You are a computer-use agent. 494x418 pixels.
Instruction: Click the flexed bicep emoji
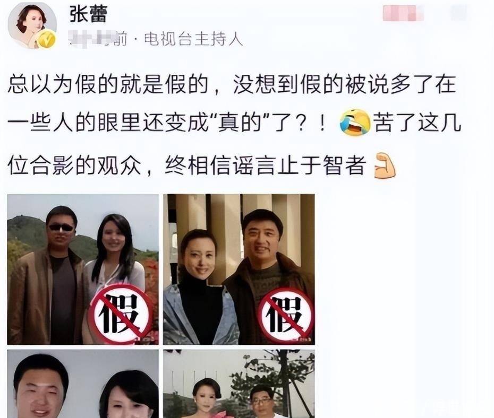385,166
